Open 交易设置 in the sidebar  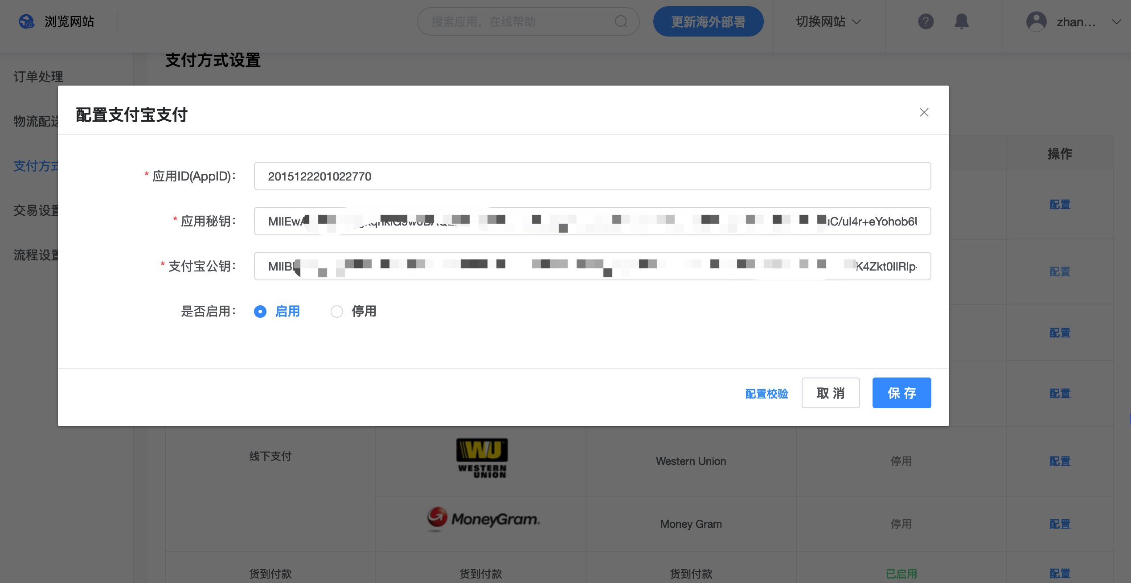[36, 210]
